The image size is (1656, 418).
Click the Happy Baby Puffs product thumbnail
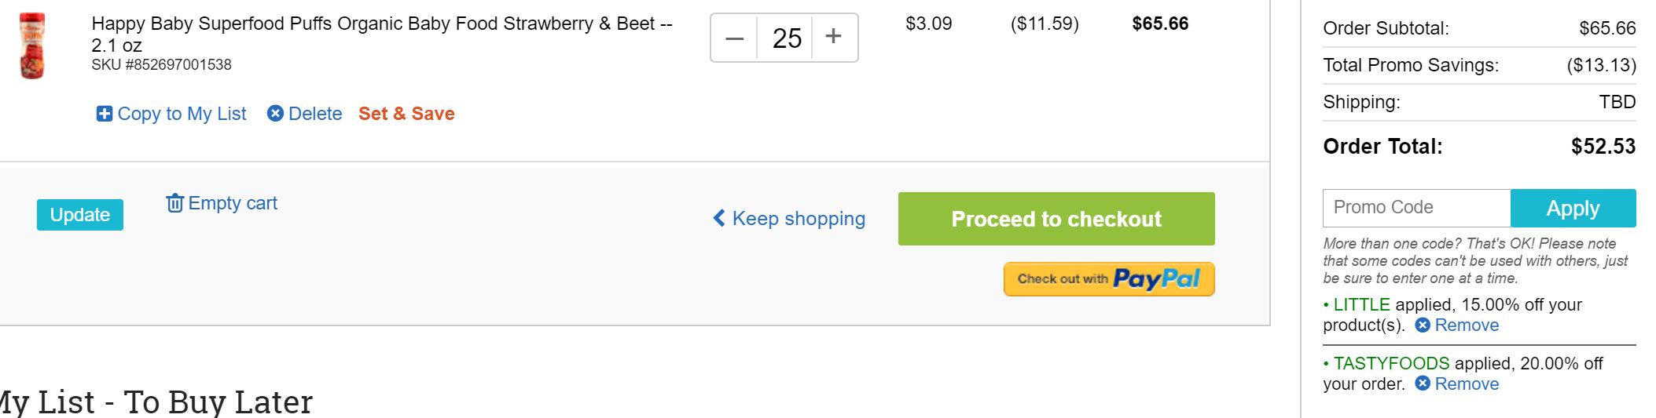click(x=32, y=45)
